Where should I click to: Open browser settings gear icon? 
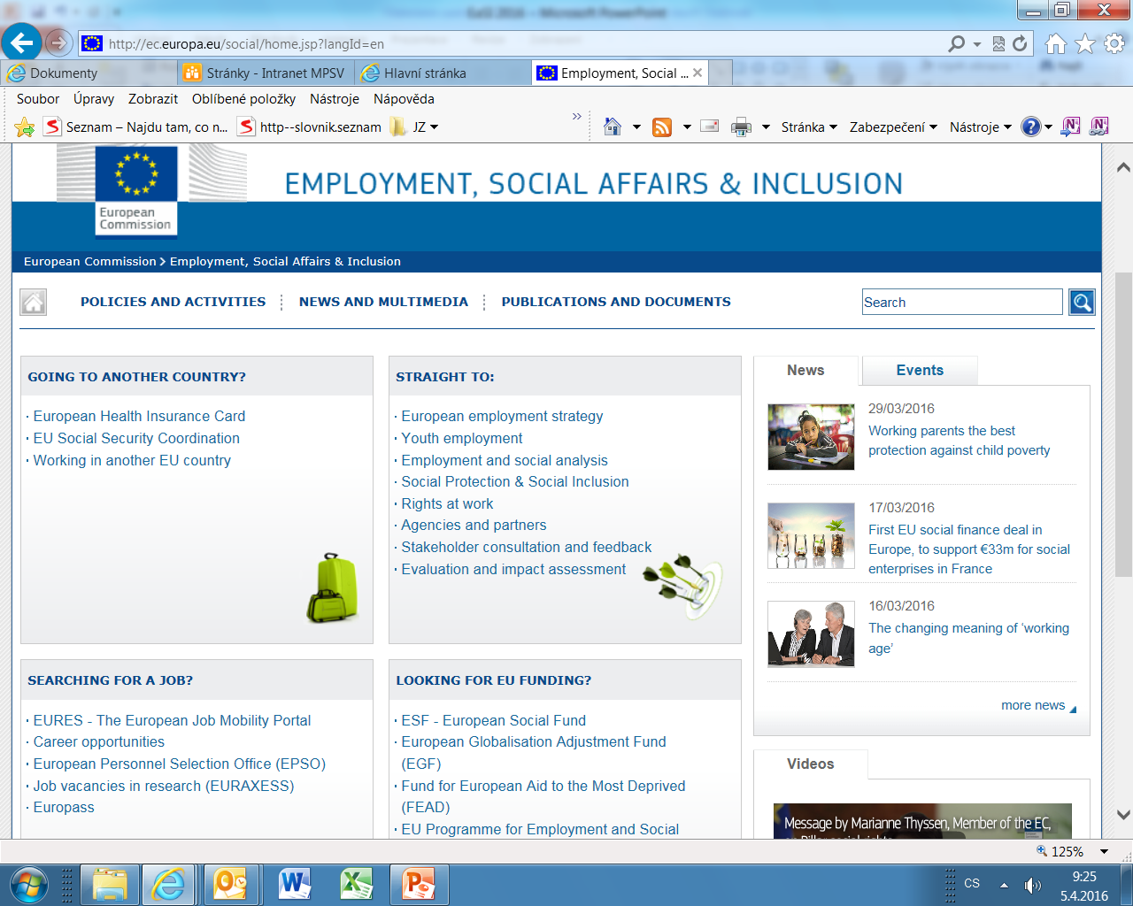coord(1114,43)
